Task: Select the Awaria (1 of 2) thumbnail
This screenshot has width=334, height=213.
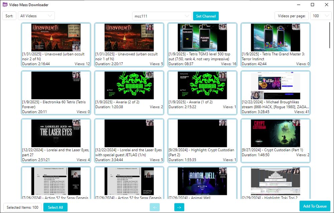Action: [202, 85]
